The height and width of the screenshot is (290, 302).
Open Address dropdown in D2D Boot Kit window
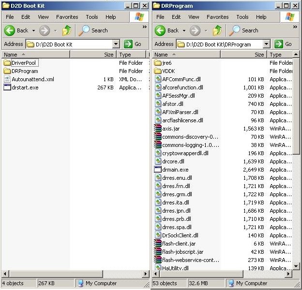pos(116,44)
